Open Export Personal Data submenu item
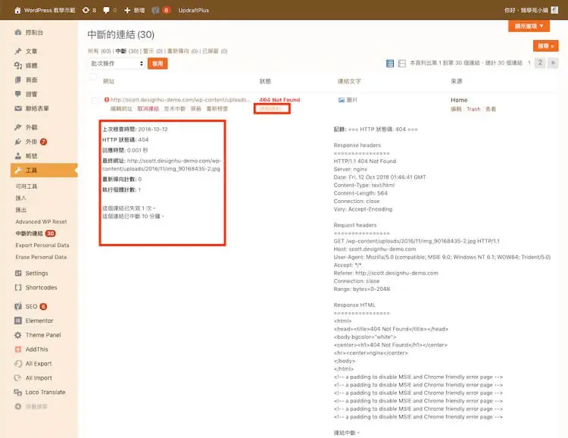This screenshot has height=438, width=568. (42, 245)
